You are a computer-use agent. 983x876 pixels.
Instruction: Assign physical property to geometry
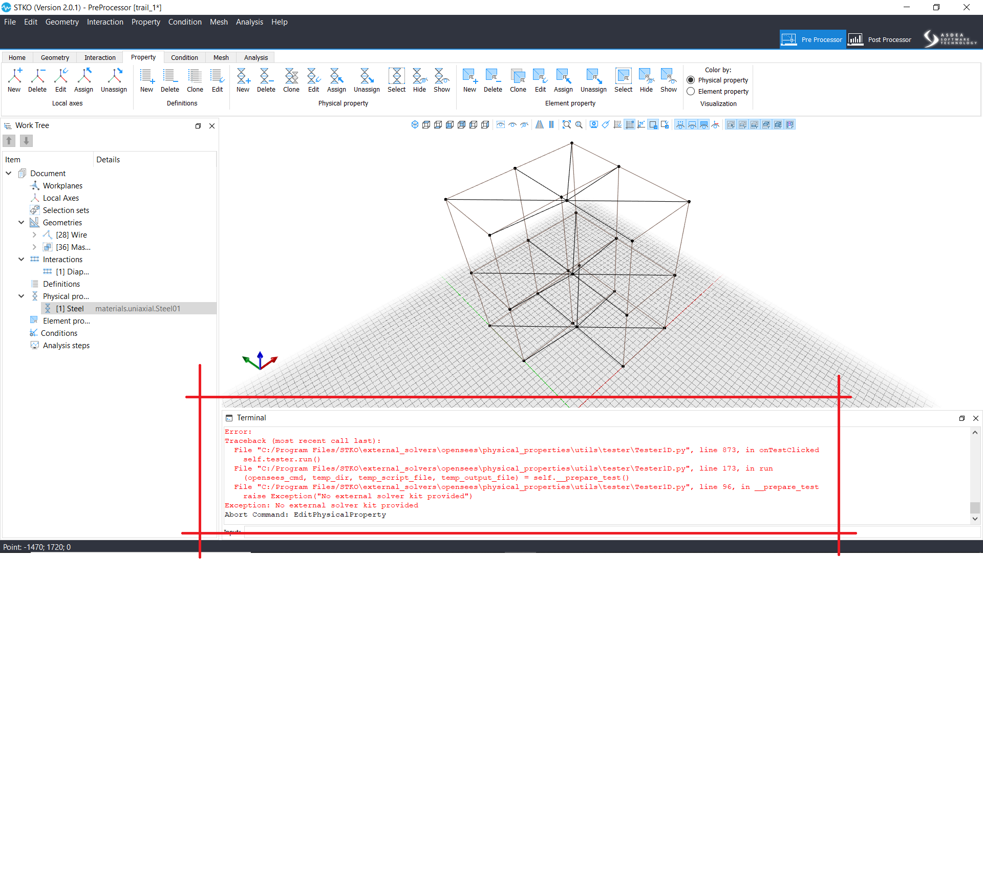coord(336,80)
